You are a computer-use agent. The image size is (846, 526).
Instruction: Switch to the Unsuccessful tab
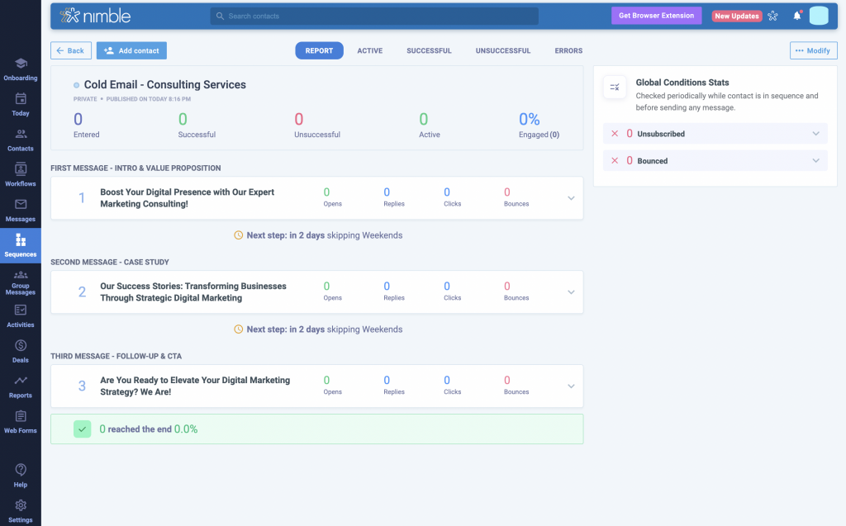[502, 50]
